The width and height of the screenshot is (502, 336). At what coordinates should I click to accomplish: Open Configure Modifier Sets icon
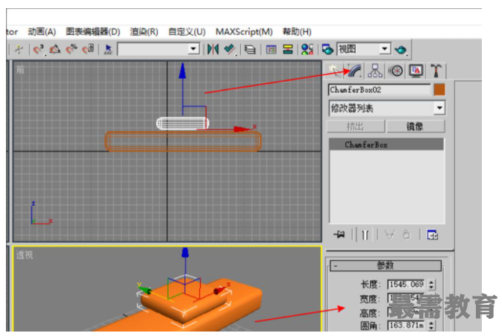(x=433, y=235)
